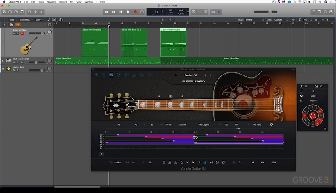This screenshot has width=336, height=193.
Task: Open the Apple menu
Action: pos(4,2)
